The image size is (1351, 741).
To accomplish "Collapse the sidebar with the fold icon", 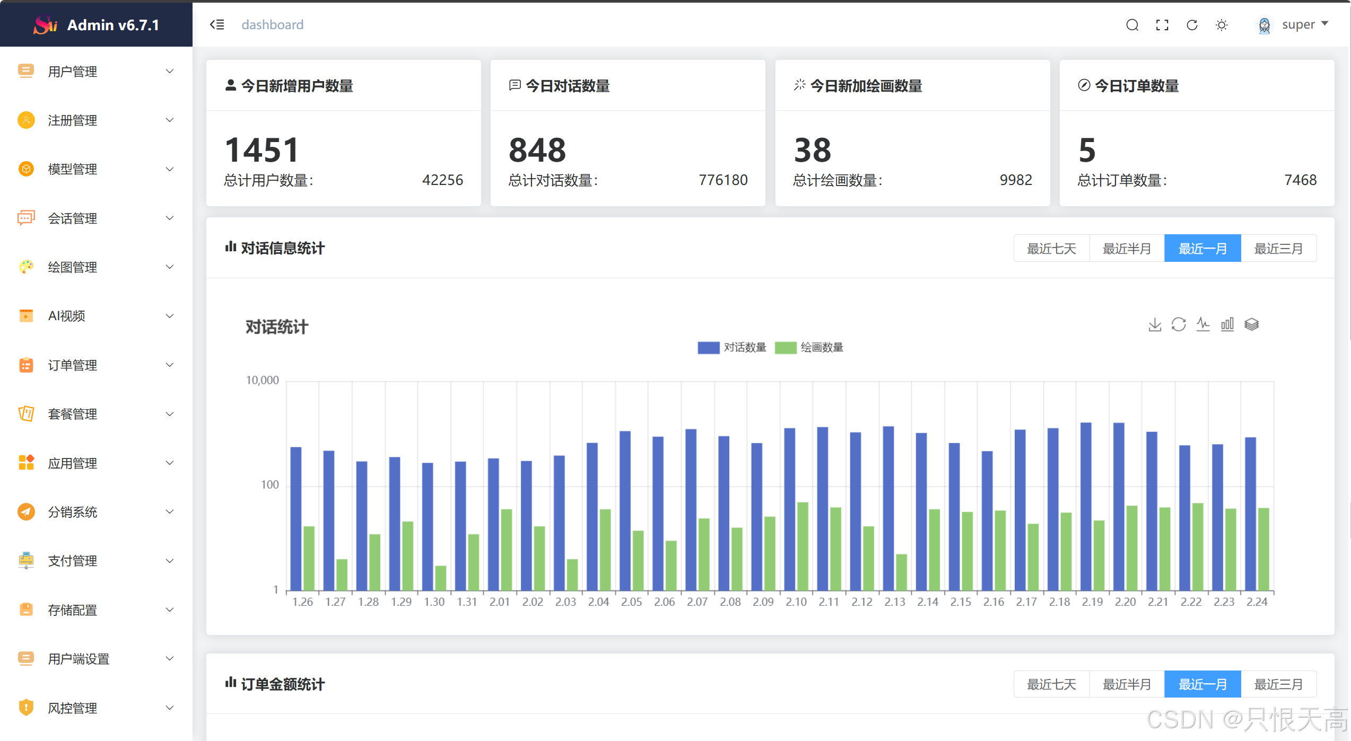I will pyautogui.click(x=217, y=24).
